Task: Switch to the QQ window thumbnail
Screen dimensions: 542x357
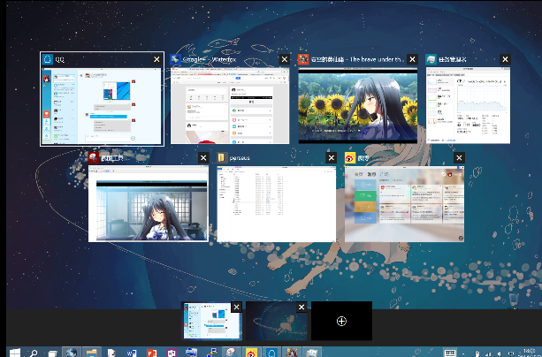Action: (102, 104)
